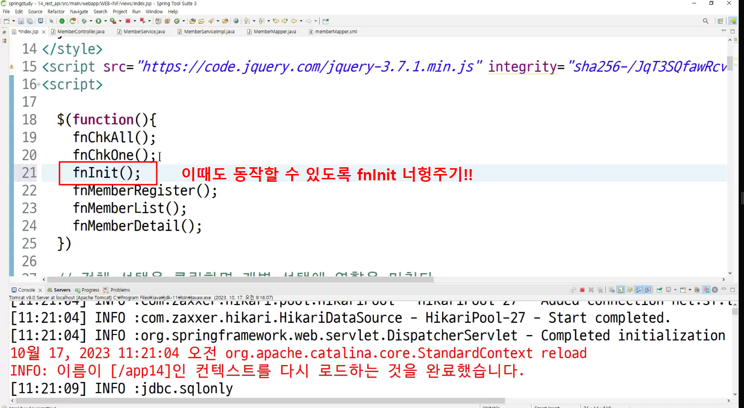The width and height of the screenshot is (744, 408).
Task: Click the Forward navigation arrow icon
Action: [x=308, y=21]
